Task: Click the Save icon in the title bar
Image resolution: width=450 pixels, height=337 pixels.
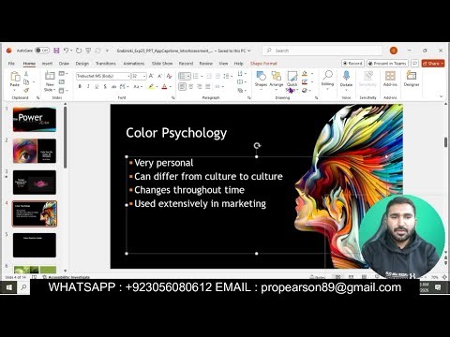Action: tap(56, 51)
